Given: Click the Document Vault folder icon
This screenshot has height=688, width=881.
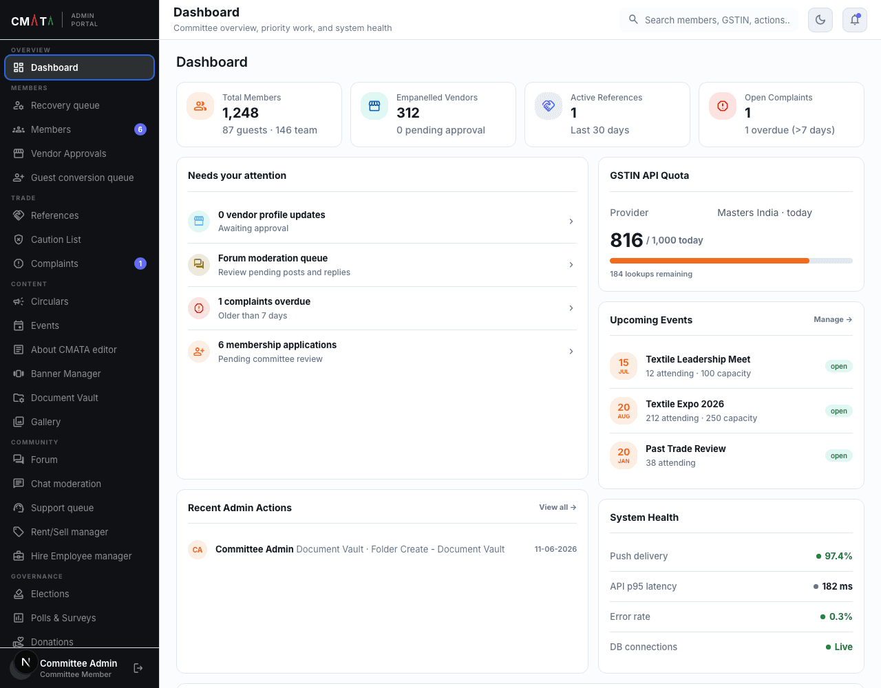Looking at the screenshot, I should point(19,398).
